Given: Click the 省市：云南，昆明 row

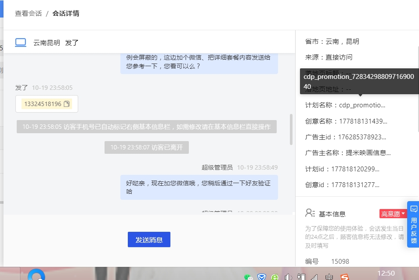Looking at the screenshot, I should 332,42.
